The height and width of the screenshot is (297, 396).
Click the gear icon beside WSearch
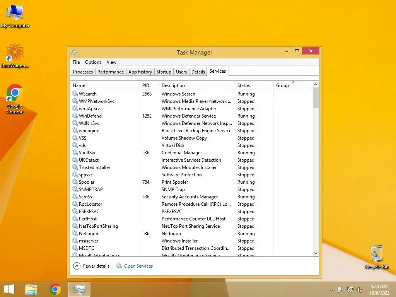(75, 94)
